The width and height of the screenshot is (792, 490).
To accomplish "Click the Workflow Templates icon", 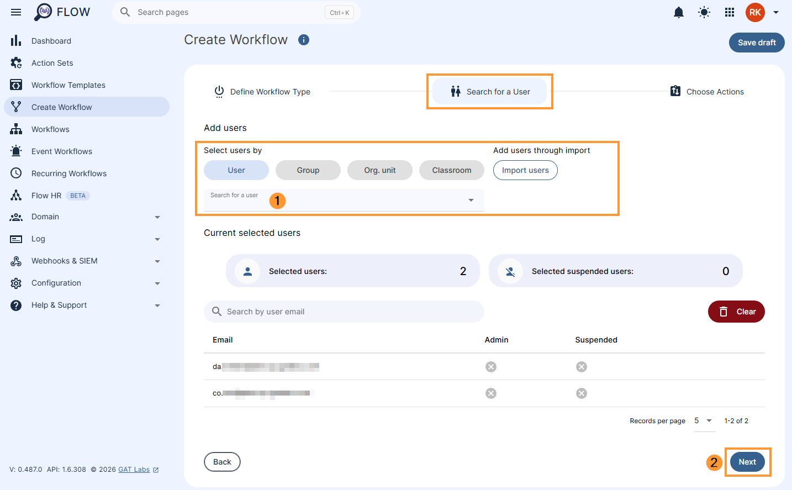I will click(x=16, y=85).
